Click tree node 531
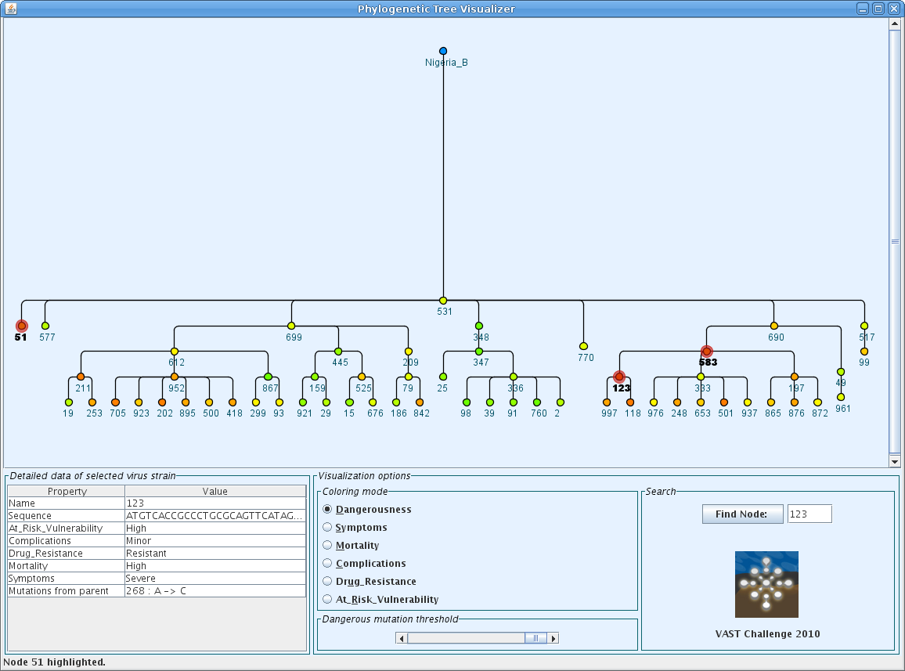 pos(443,301)
